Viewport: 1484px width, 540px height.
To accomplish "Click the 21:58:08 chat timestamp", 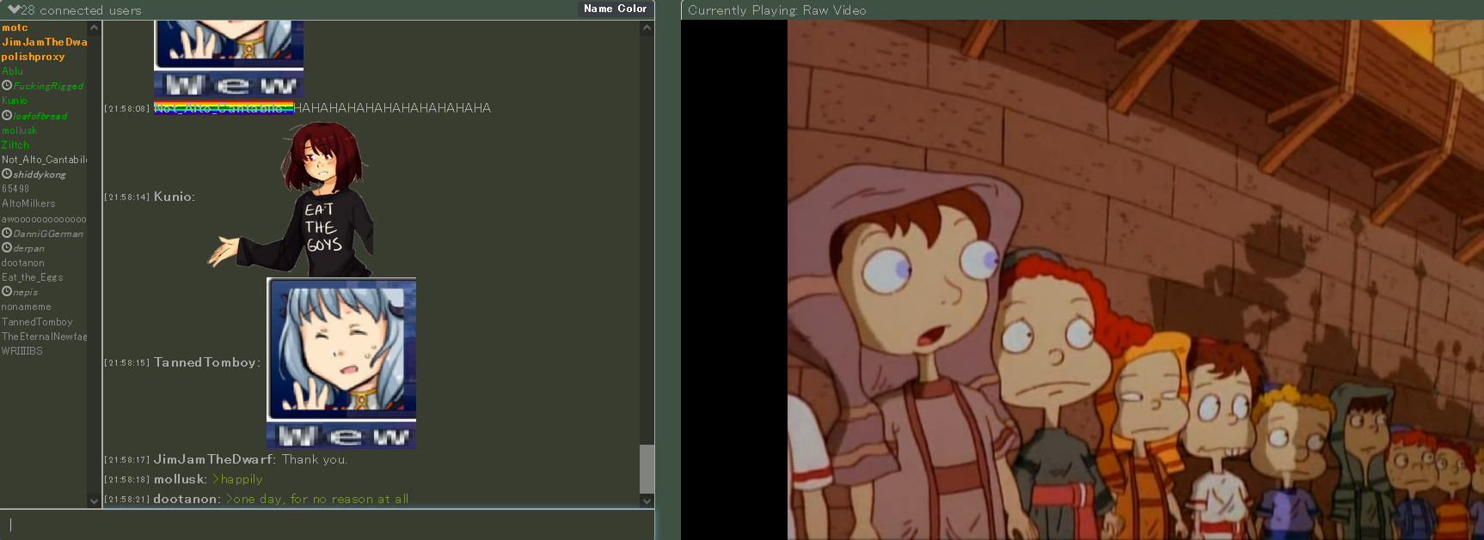I will 127,109.
